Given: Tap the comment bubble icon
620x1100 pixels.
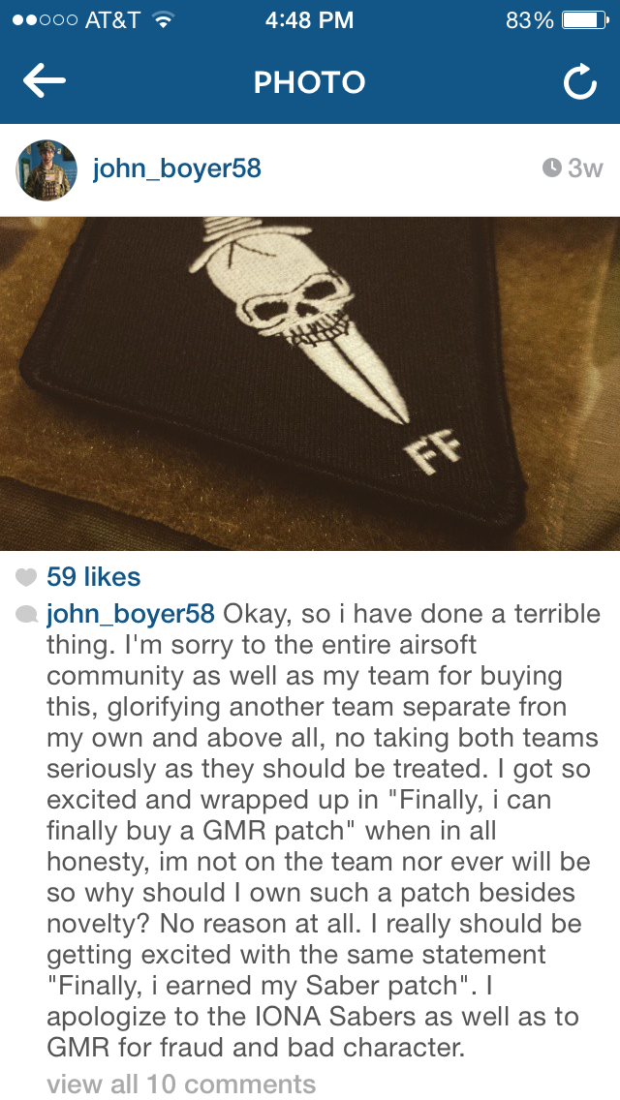Looking at the screenshot, I should 27,615.
